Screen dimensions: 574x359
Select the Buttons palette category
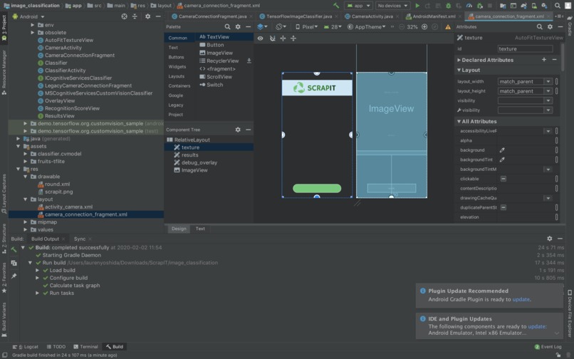pyautogui.click(x=176, y=57)
